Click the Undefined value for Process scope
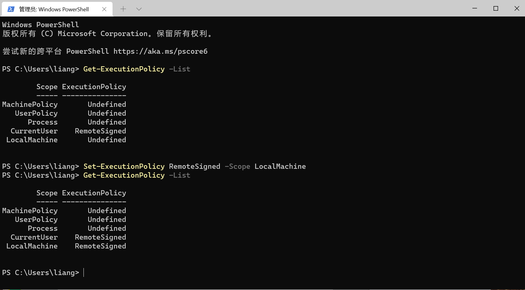525x290 pixels. (x=107, y=122)
